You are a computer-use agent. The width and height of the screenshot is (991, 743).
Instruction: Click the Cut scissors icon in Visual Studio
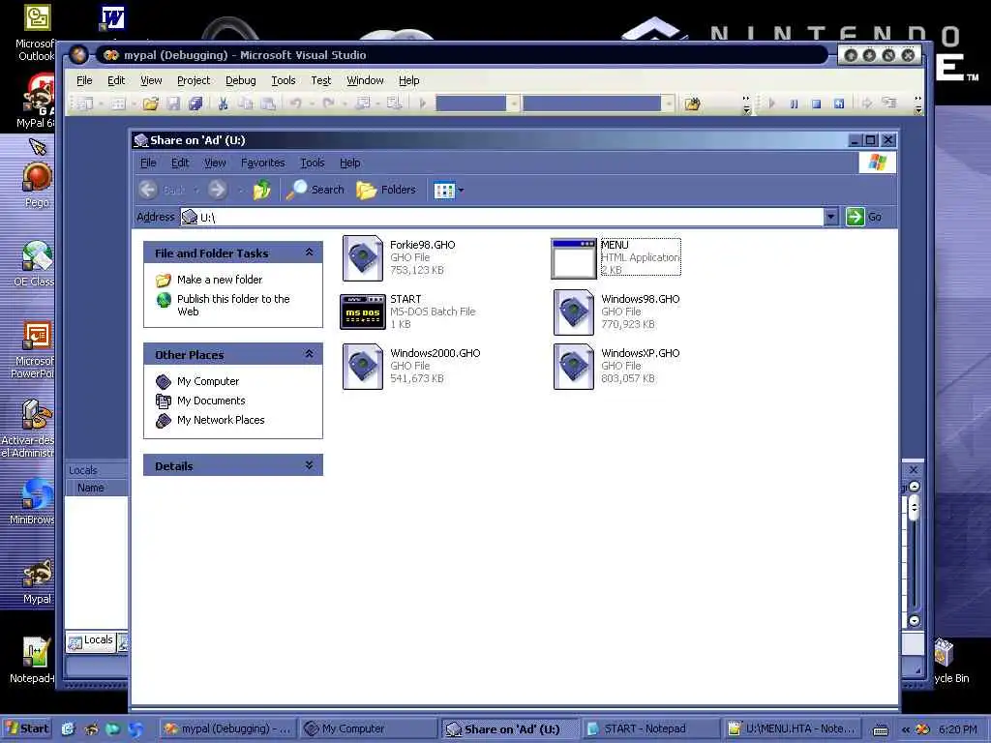tap(223, 103)
